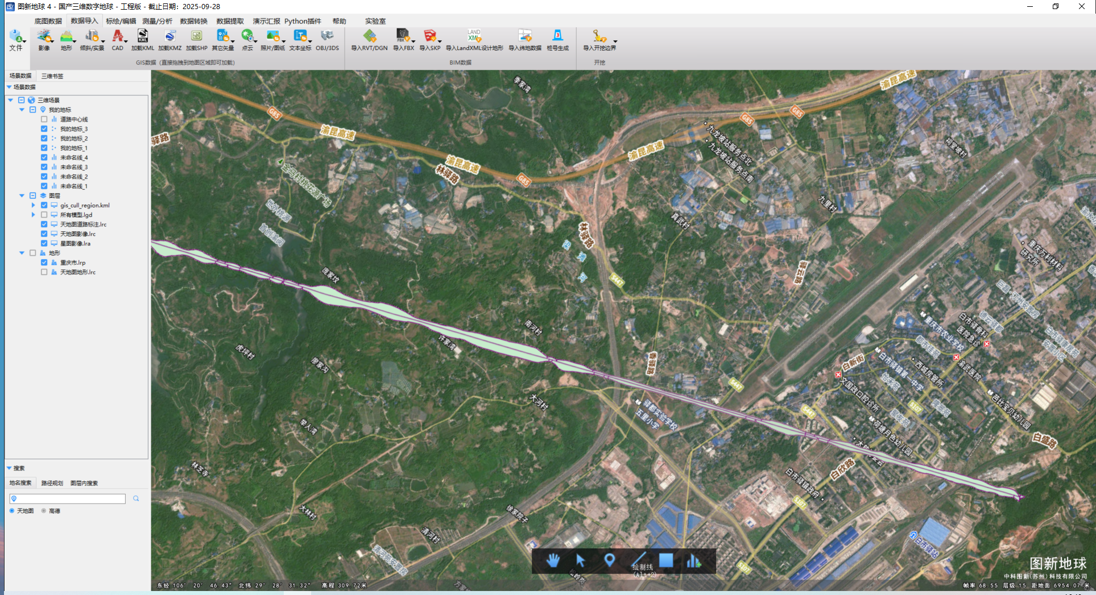Open the 导入开挖边界 dropdown arrow
This screenshot has height=595, width=1096.
(615, 41)
